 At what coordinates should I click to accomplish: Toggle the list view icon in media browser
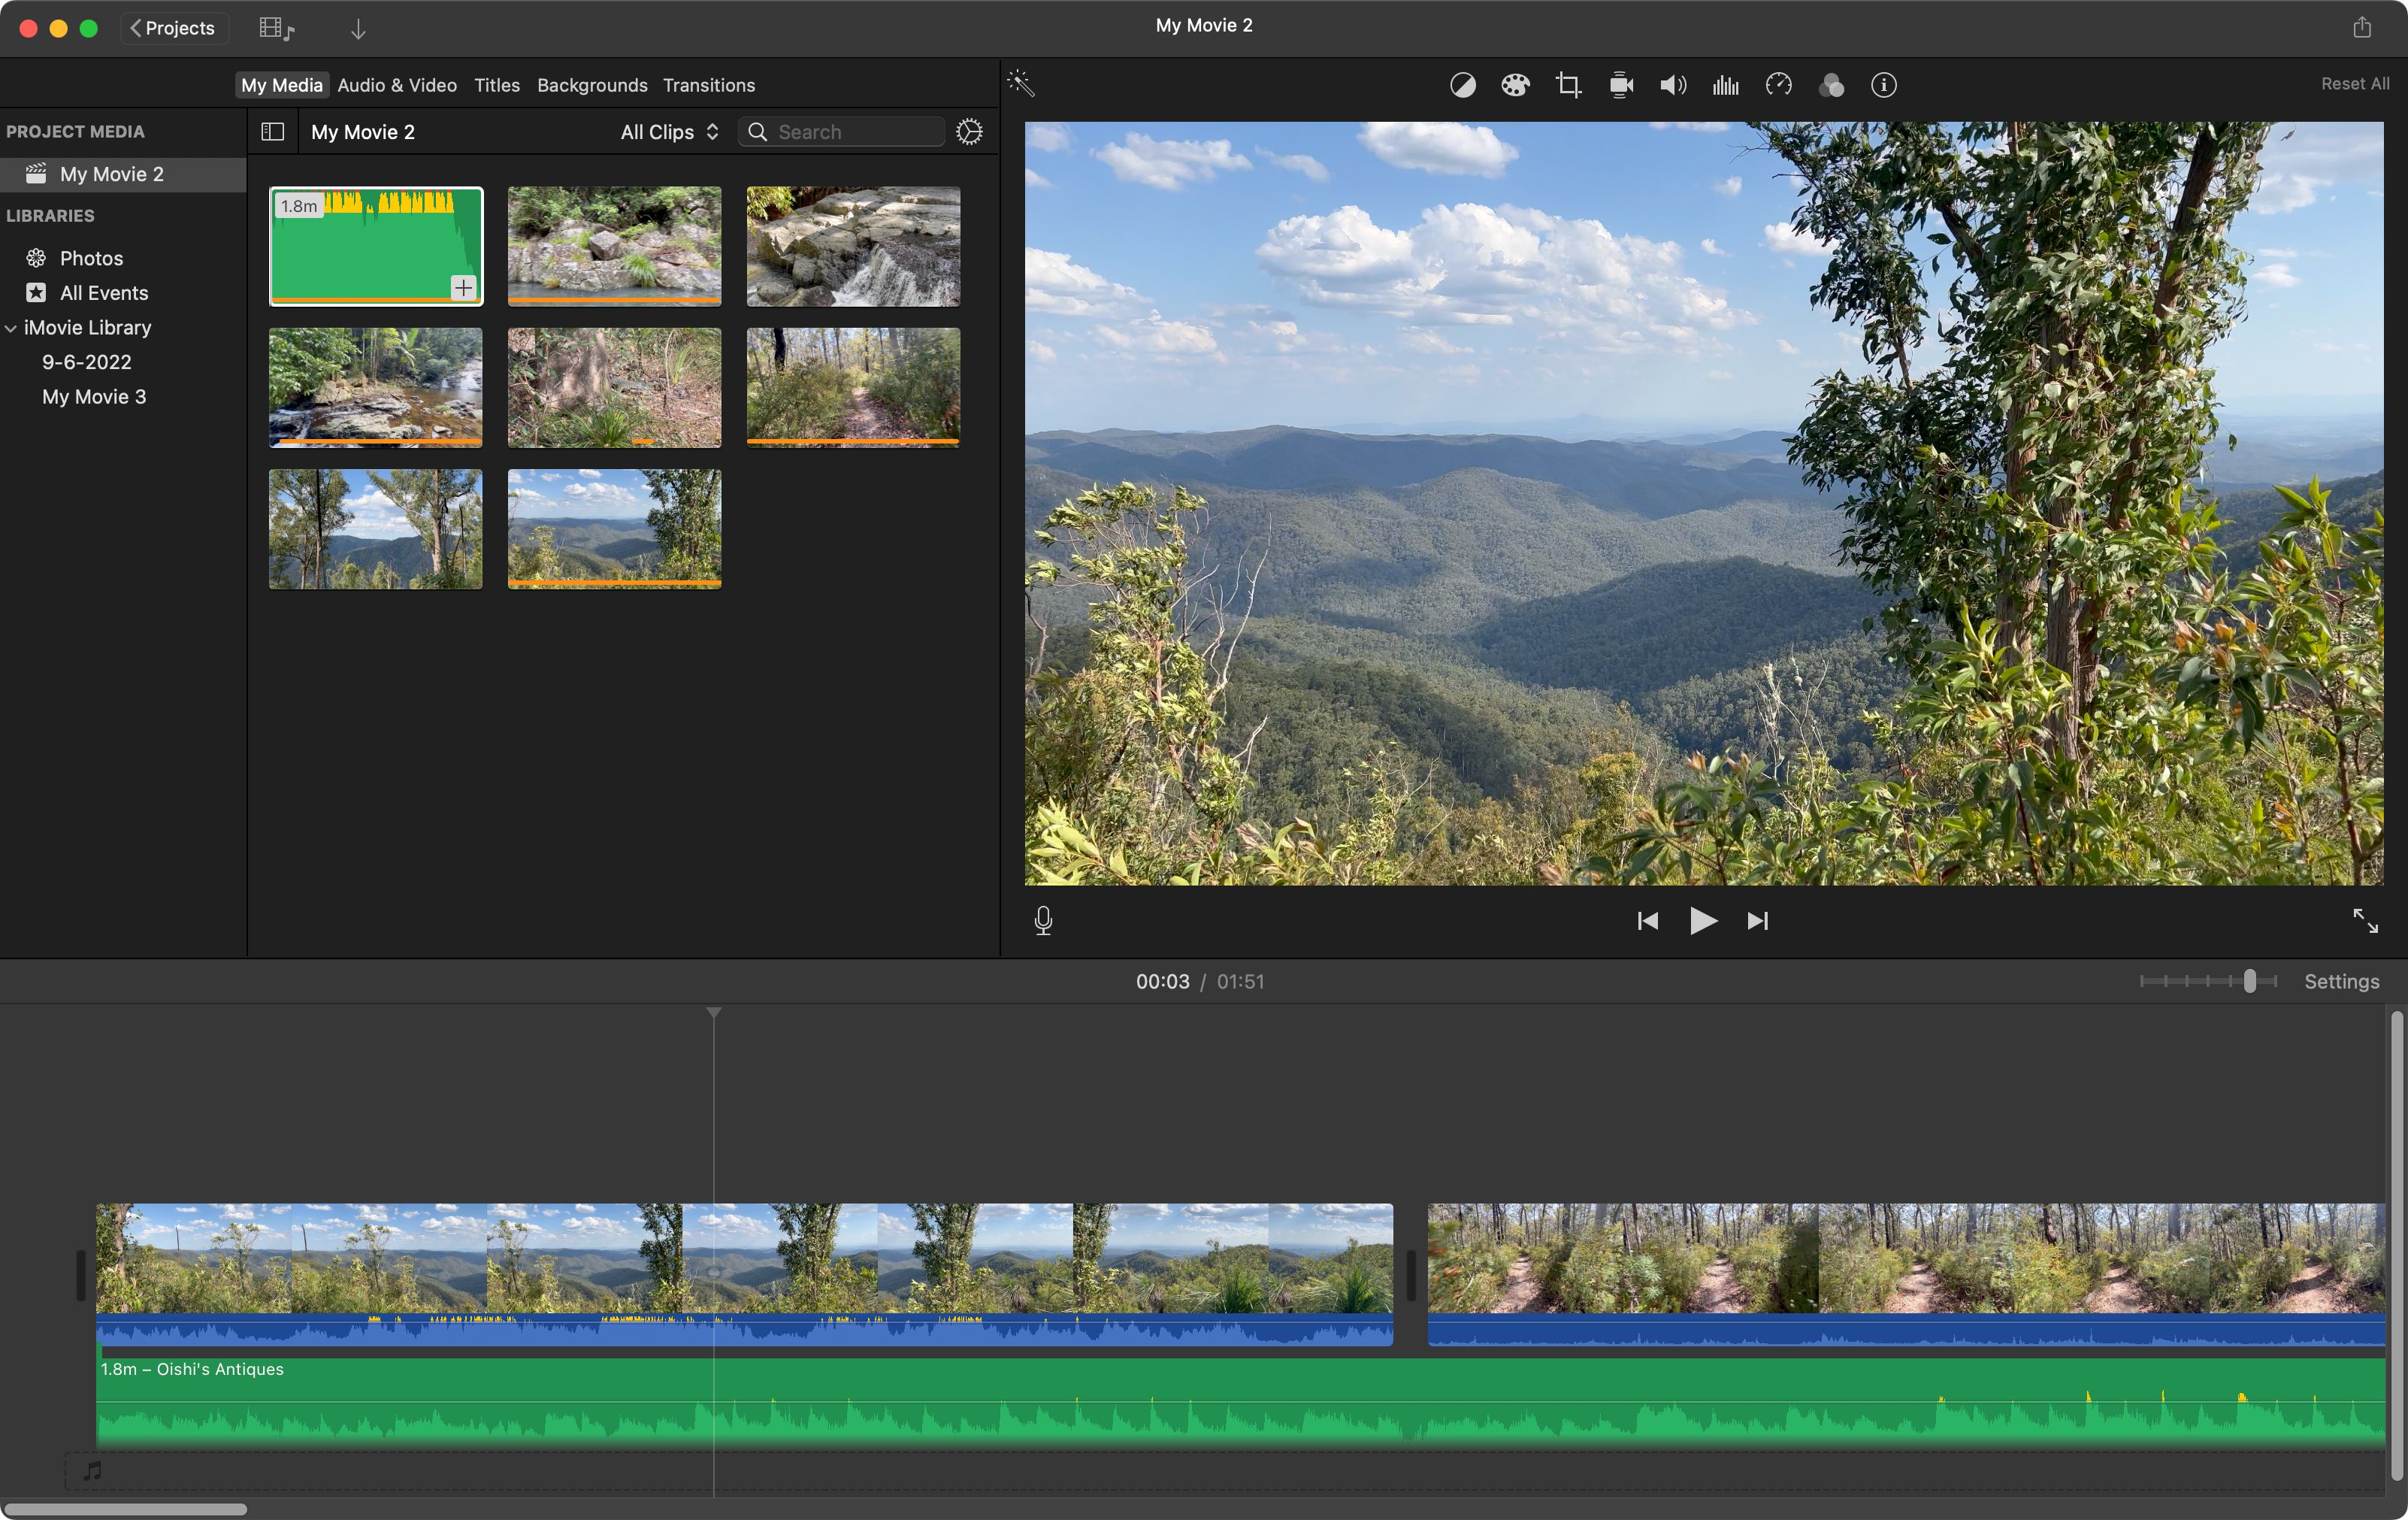click(x=271, y=132)
